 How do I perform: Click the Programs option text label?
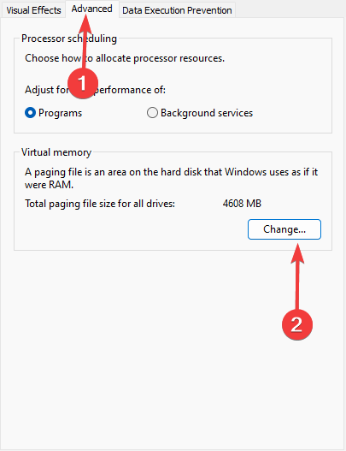[61, 113]
